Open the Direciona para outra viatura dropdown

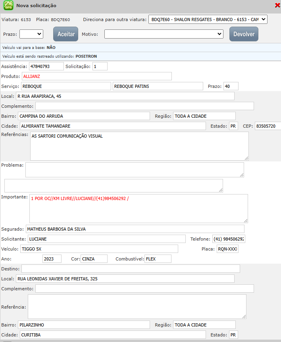click(x=208, y=19)
